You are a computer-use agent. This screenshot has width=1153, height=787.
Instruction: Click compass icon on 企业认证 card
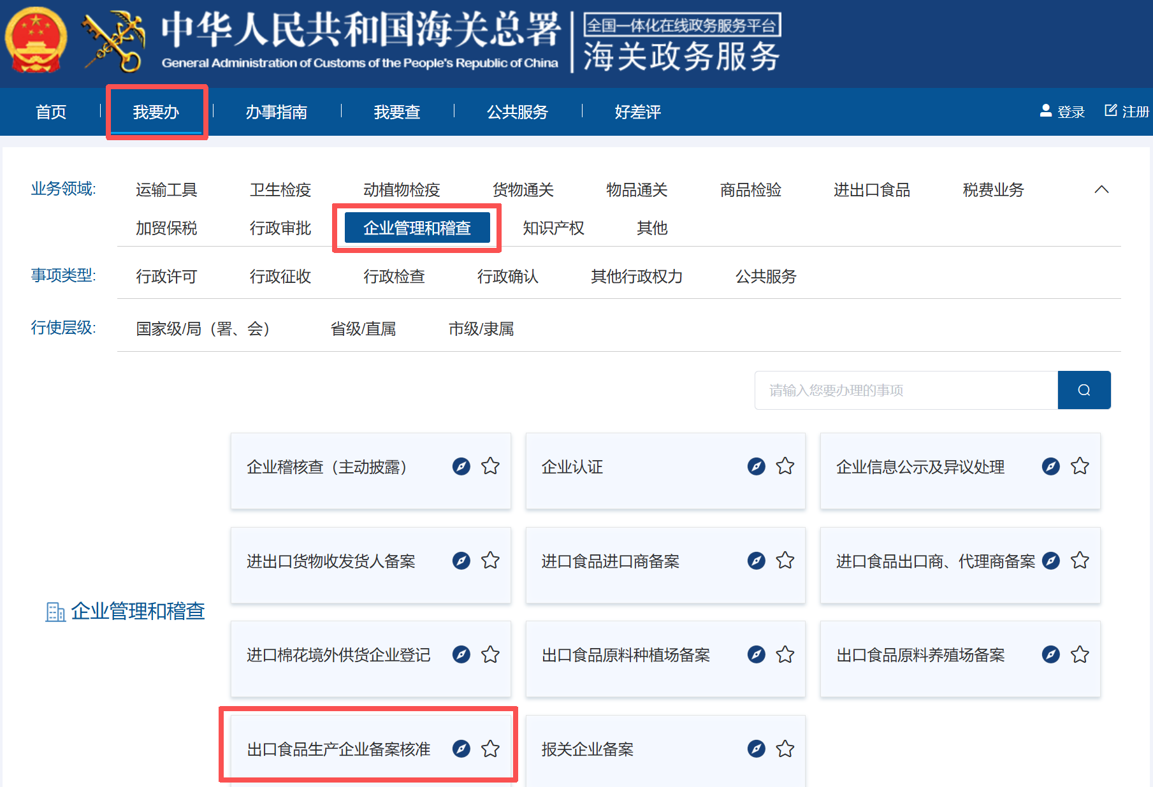(756, 466)
